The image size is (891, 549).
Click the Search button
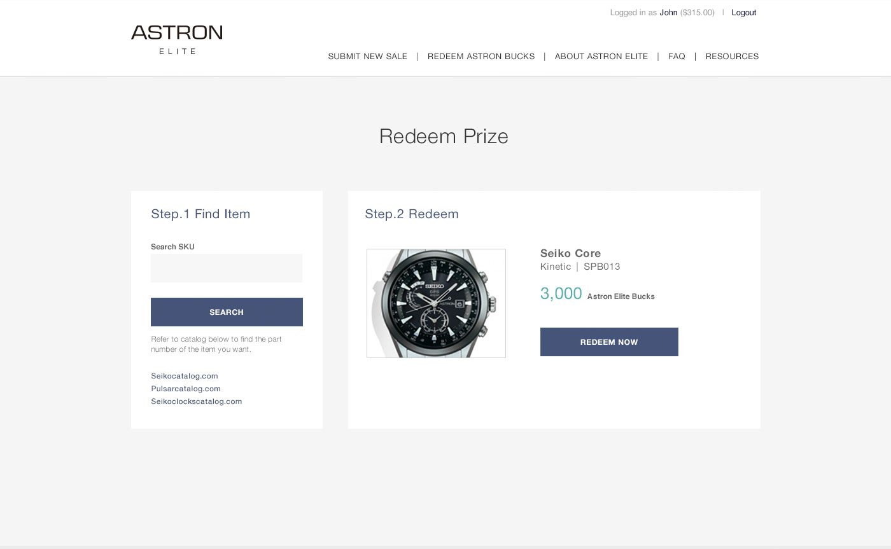(227, 312)
